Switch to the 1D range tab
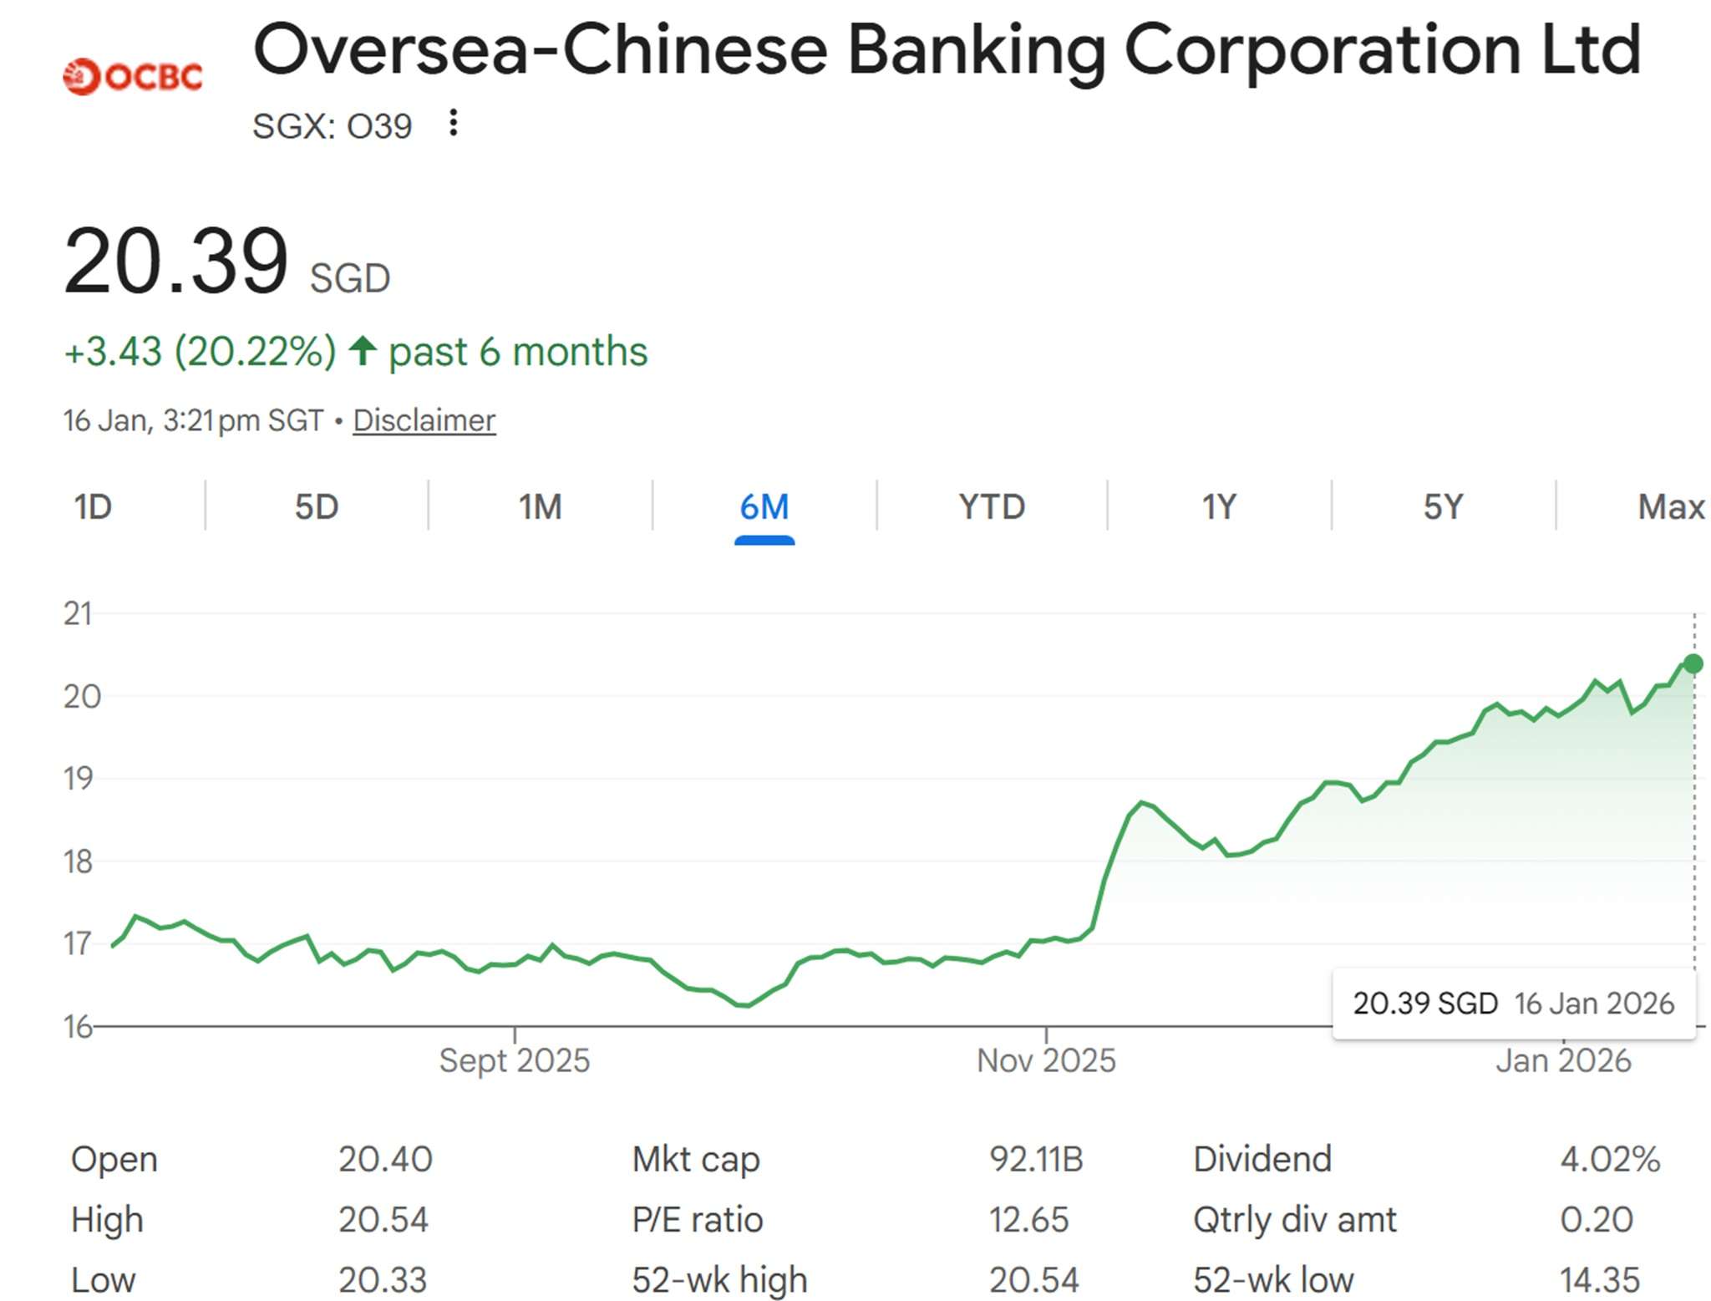 pos(93,506)
